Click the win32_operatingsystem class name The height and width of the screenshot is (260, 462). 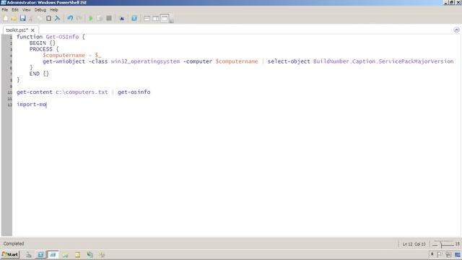(x=145, y=61)
